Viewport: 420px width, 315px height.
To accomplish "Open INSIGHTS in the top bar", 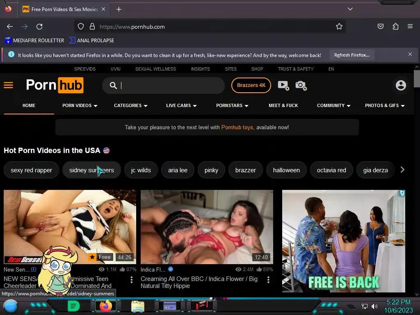I will click(x=200, y=69).
